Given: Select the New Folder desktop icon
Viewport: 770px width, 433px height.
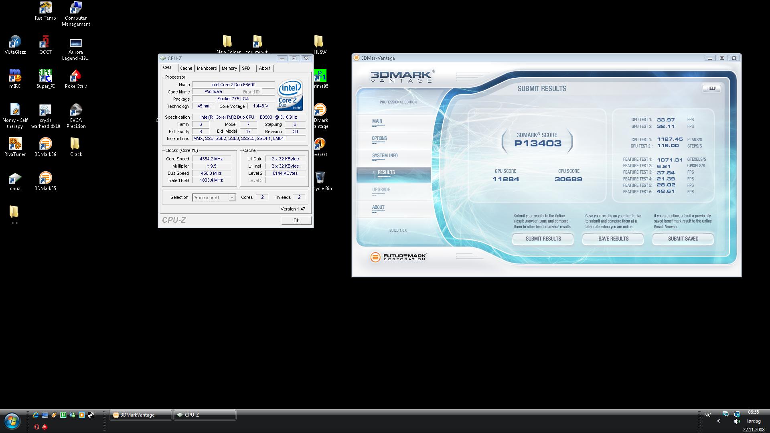Looking at the screenshot, I should click(228, 44).
